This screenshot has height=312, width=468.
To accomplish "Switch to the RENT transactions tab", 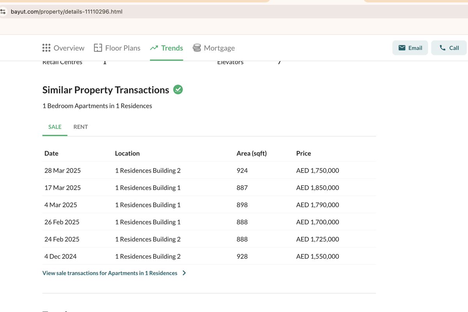I will 81,127.
